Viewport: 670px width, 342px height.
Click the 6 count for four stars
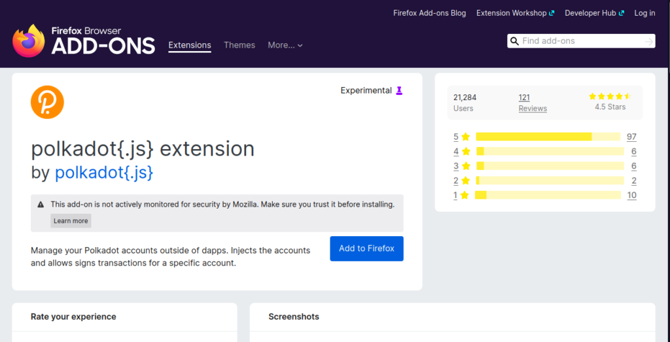[x=633, y=152]
